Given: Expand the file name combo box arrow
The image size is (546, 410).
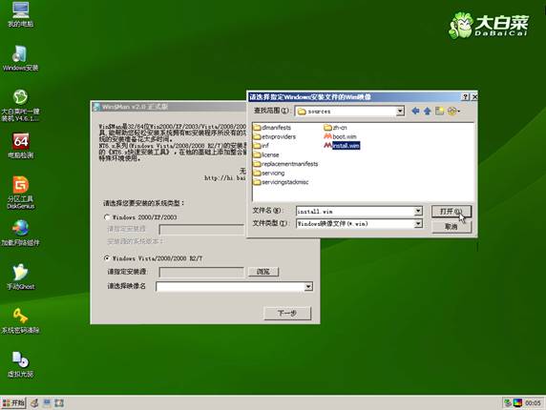Looking at the screenshot, I should coord(418,211).
